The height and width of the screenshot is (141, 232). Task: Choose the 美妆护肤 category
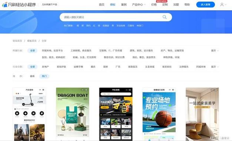point(61,67)
